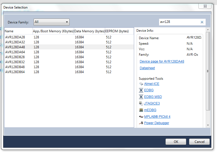Click the EDBG MSD tool icon
Image resolution: width=217 pixels, height=152 pixels.
click(141, 97)
